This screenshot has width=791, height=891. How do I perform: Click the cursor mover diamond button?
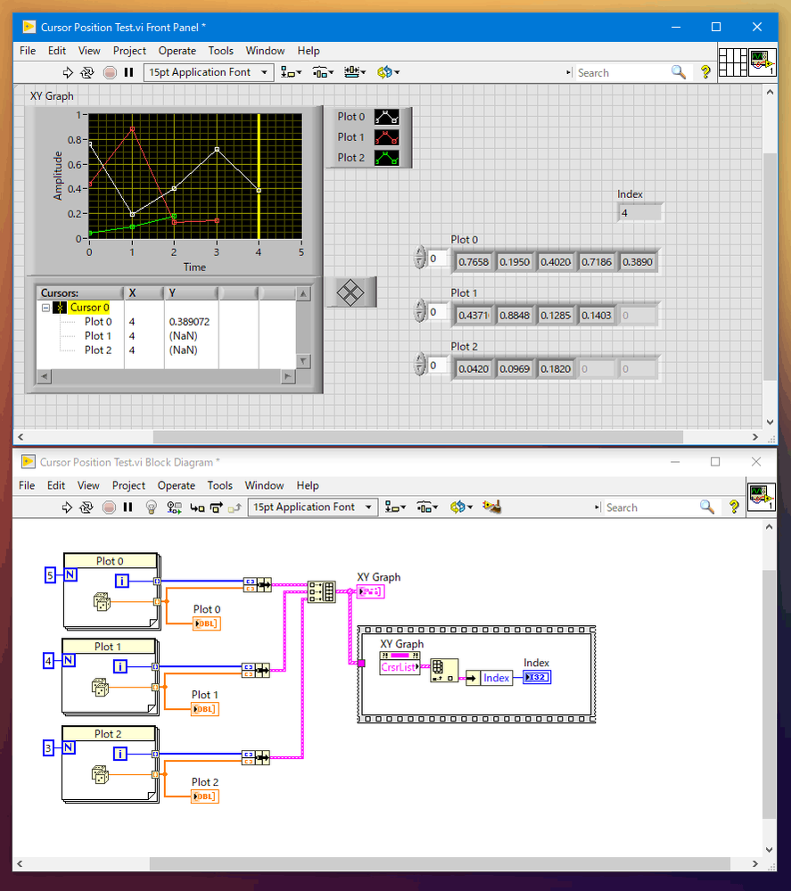pyautogui.click(x=351, y=292)
